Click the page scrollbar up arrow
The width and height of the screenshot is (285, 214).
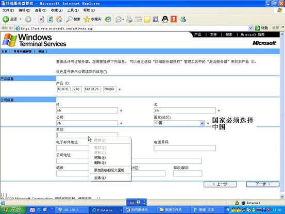[282, 35]
